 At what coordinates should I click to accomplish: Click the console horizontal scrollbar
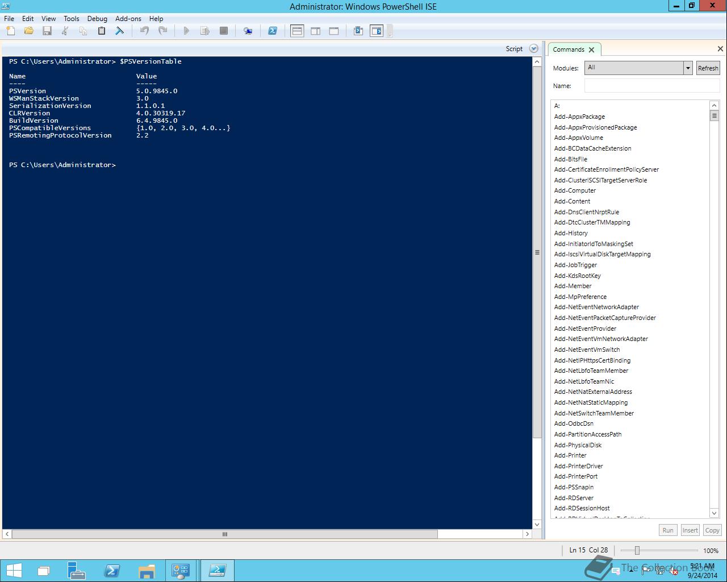tap(224, 534)
